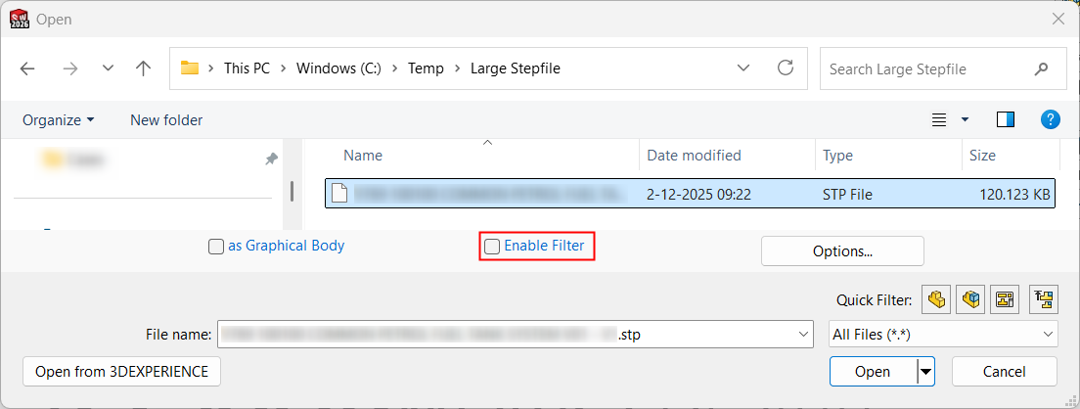1080x409 pixels.
Task: Check the Enable Filter checkbox
Action: coord(492,247)
